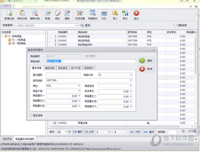Open the 商品售价一 dropdown arrow
Image resolution: width=200 pixels, height=152 pixels.
click(x=79, y=96)
